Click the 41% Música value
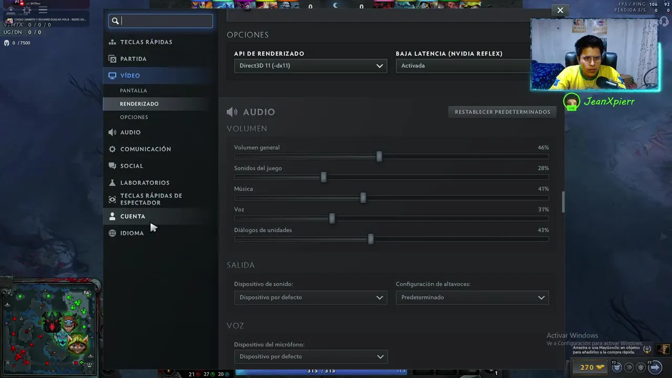The height and width of the screenshot is (378, 672). (x=543, y=189)
